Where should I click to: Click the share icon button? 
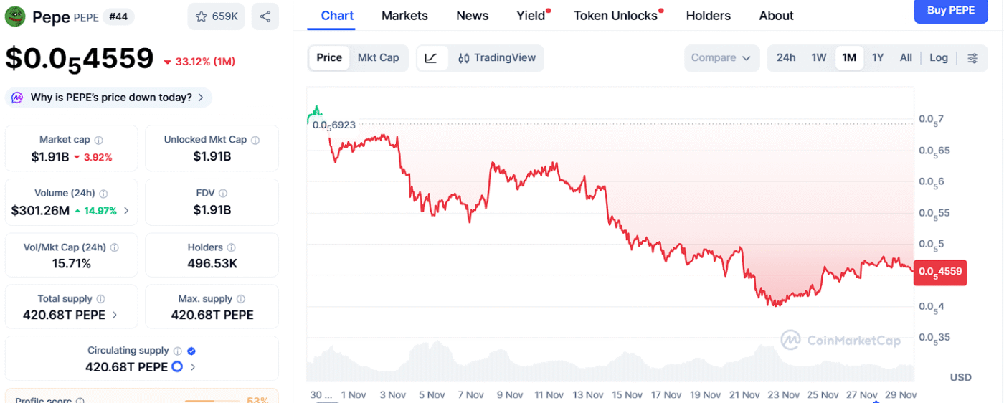[x=265, y=16]
